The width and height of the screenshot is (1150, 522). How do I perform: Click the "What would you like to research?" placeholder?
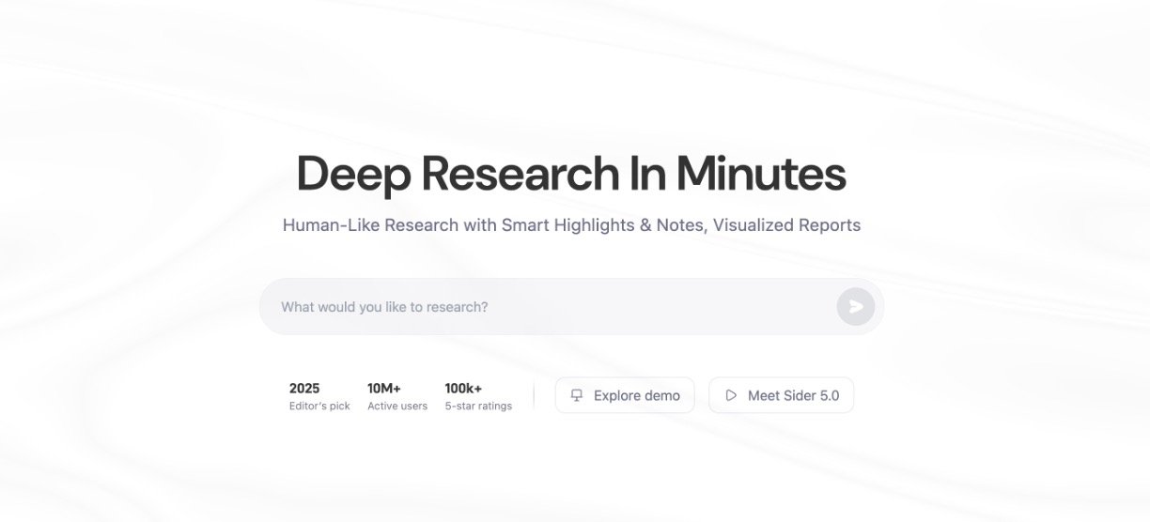384,307
